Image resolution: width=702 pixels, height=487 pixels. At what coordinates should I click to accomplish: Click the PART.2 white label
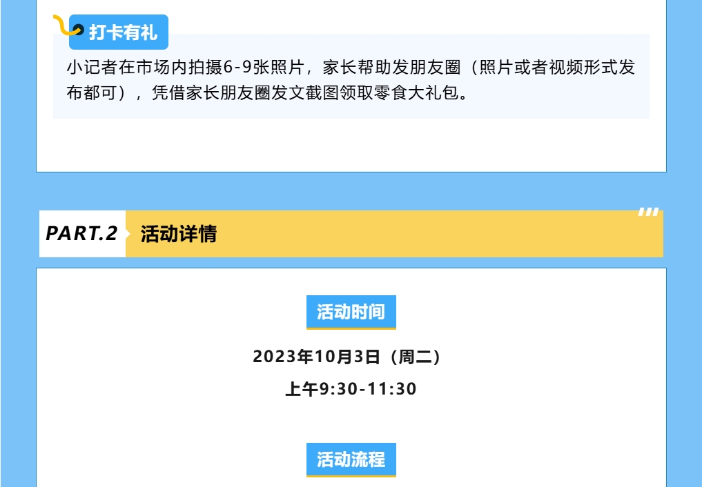(x=82, y=234)
